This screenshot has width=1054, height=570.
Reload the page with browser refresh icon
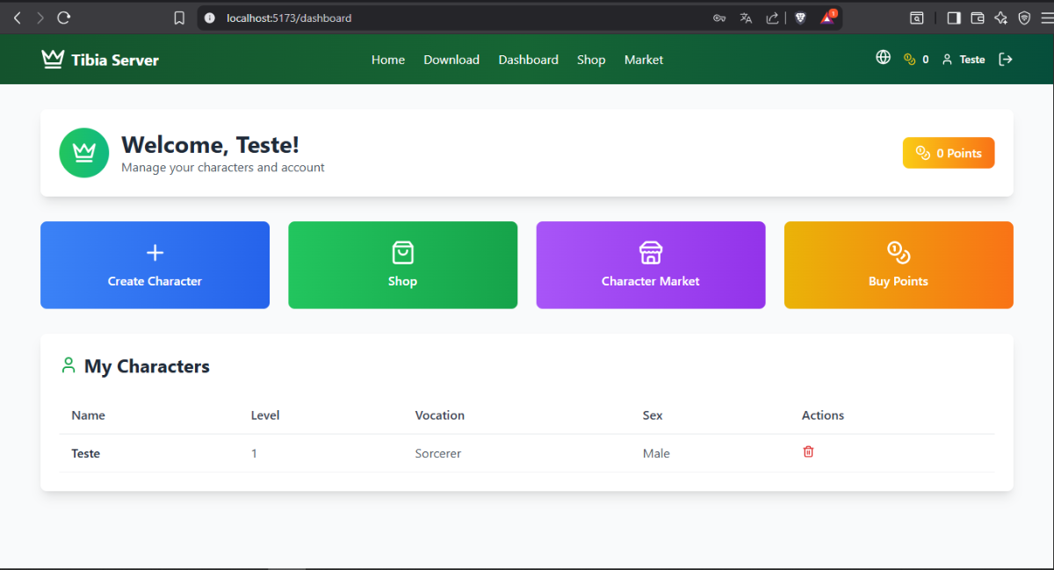pos(63,18)
